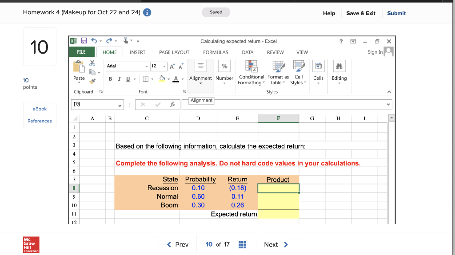Click the Insert Function fx icon
This screenshot has height=255, width=455.
tap(172, 104)
